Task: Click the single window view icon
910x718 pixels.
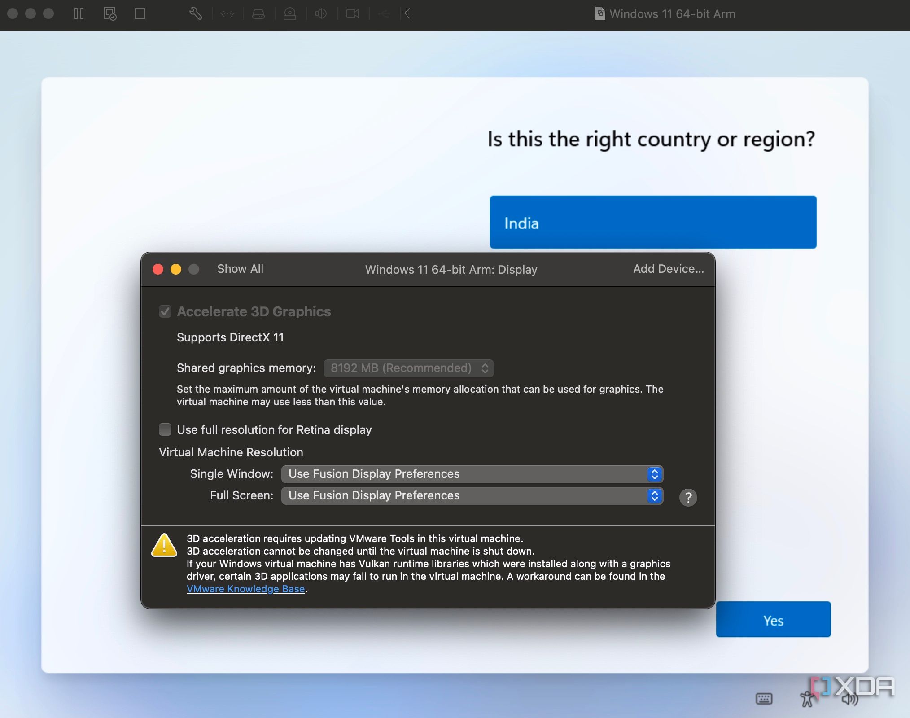Action: 140,13
